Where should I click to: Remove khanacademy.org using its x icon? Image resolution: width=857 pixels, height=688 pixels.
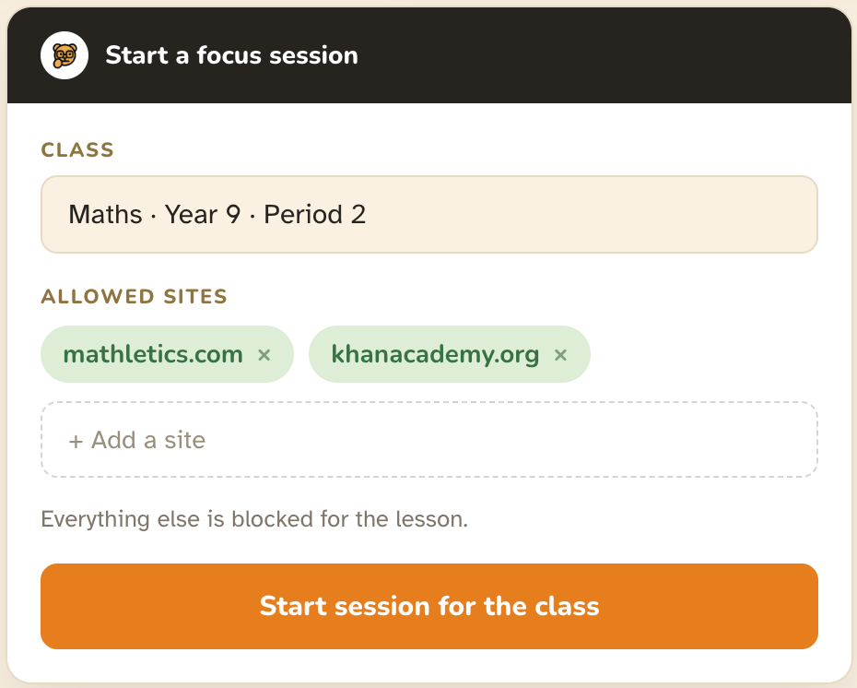point(560,355)
